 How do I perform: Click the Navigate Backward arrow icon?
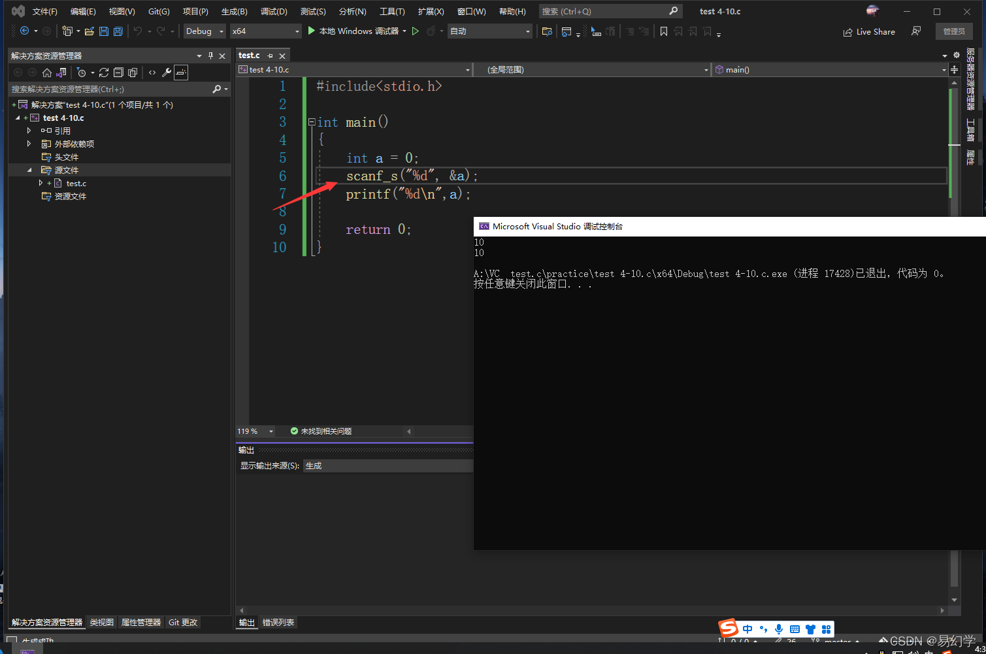pyautogui.click(x=24, y=31)
